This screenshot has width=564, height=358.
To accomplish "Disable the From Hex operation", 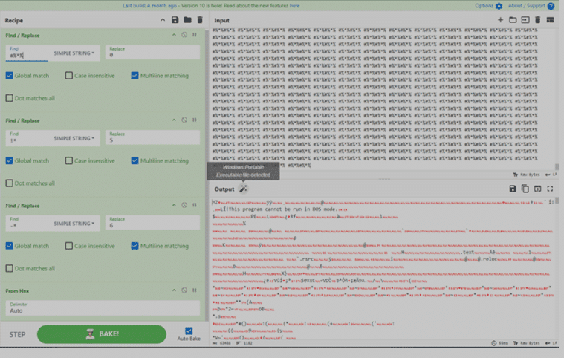I will 184,290.
